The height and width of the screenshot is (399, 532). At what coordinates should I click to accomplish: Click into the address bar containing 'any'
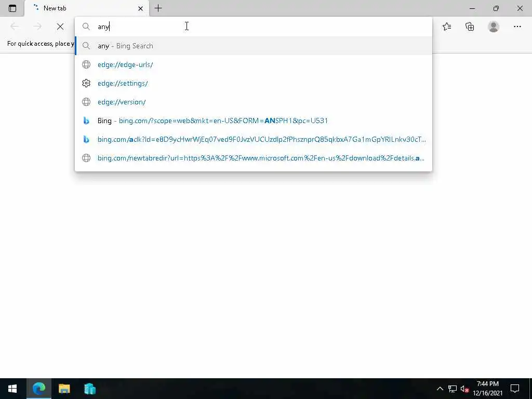pyautogui.click(x=254, y=26)
